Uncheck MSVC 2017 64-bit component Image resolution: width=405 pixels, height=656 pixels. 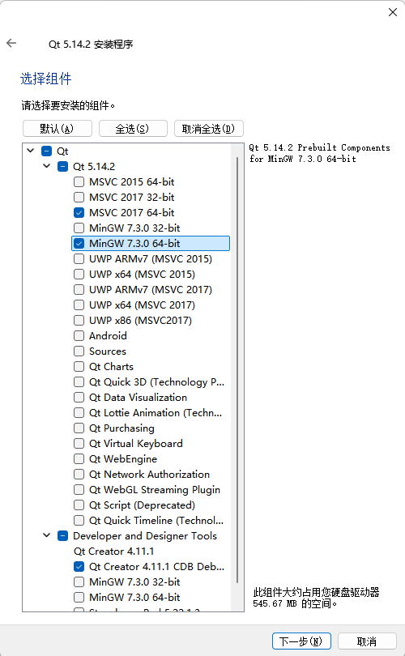pyautogui.click(x=79, y=212)
